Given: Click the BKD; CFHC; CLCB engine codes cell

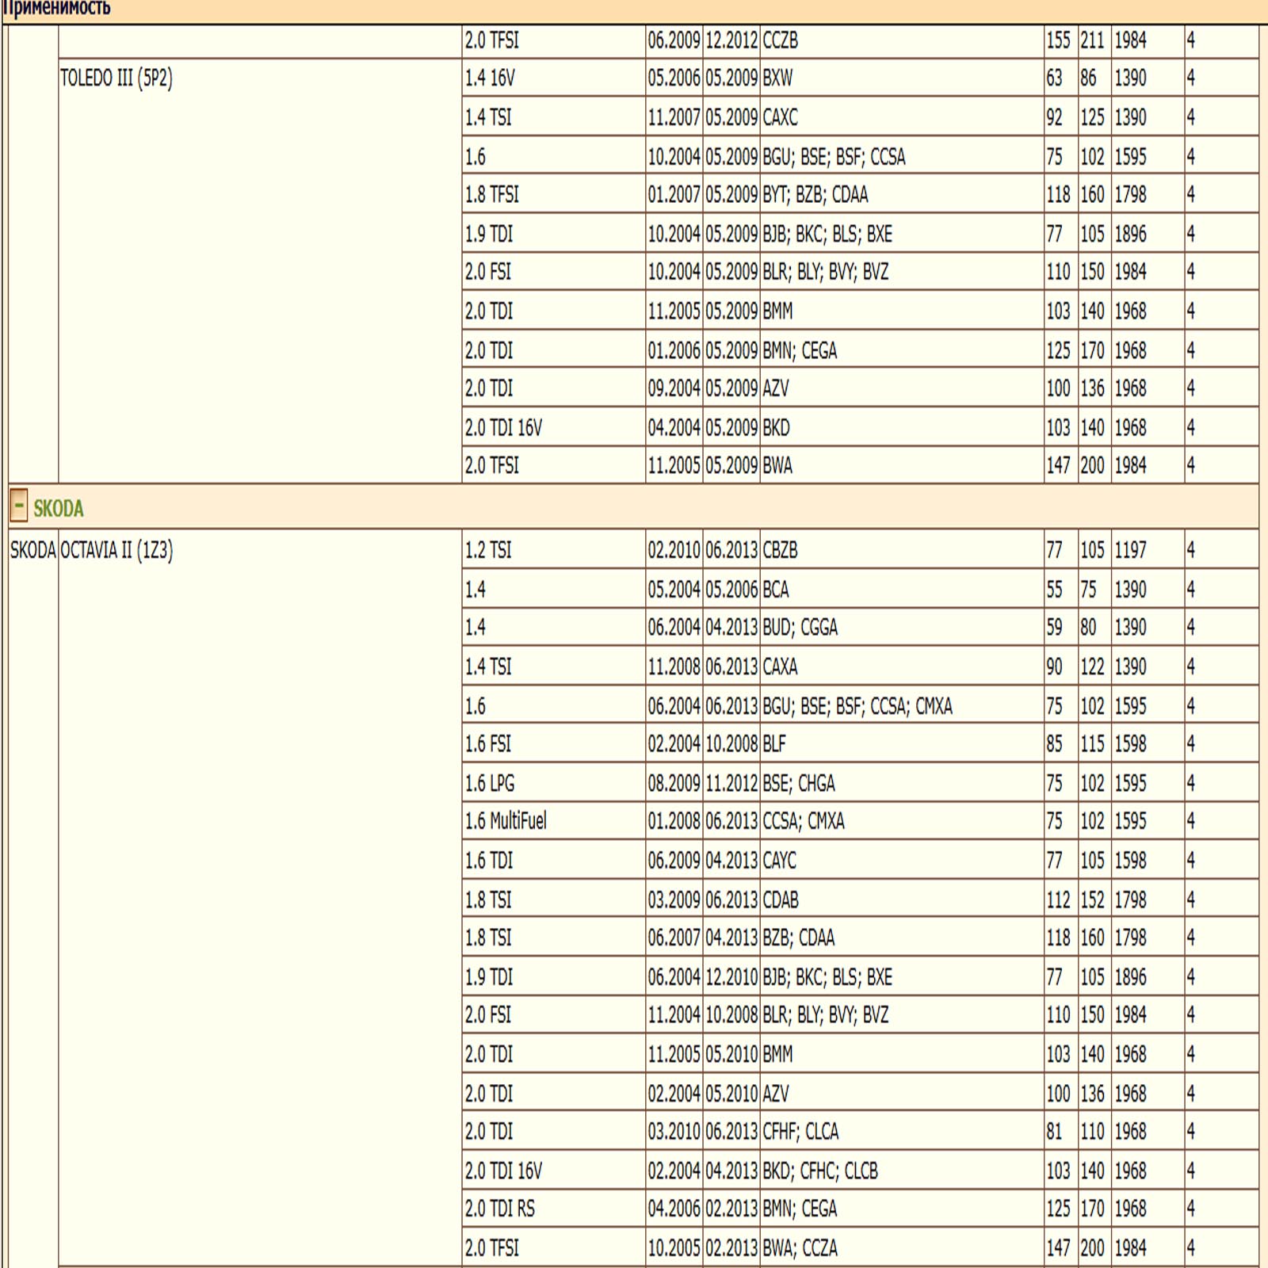Looking at the screenshot, I should [820, 1171].
